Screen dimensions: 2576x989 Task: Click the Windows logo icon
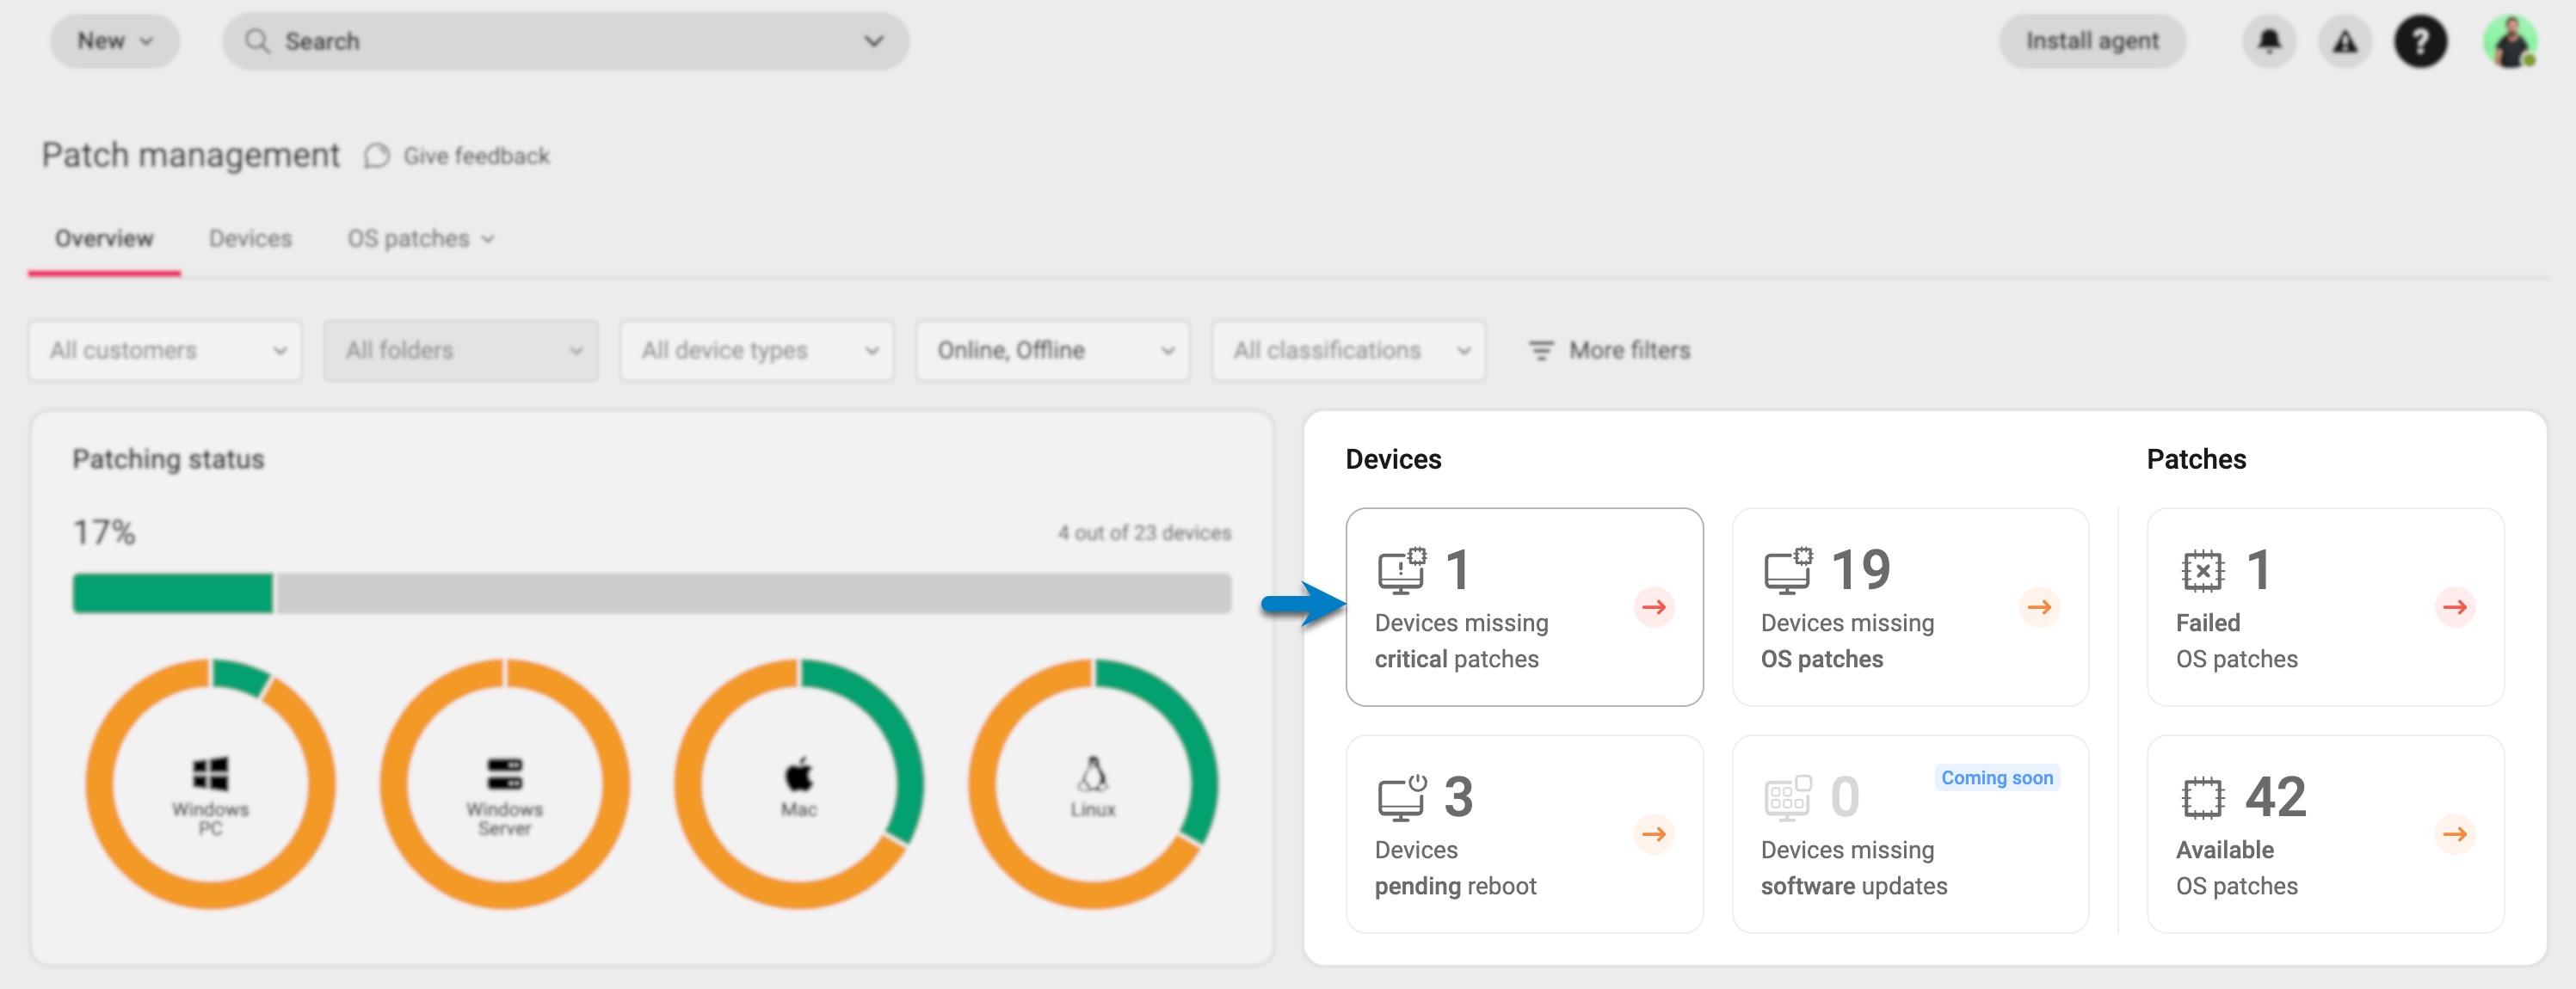tap(210, 773)
